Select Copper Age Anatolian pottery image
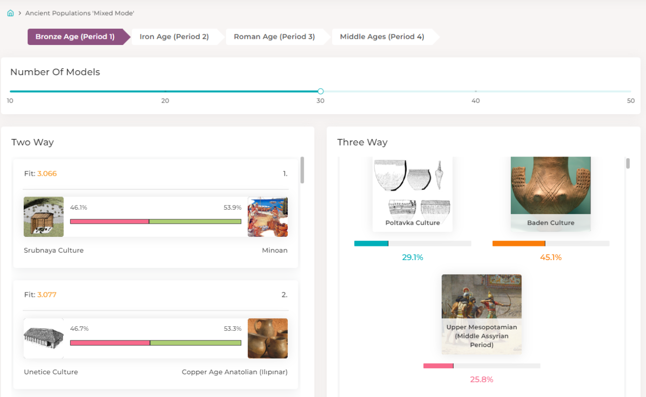Screen dimensions: 646x397 pyautogui.click(x=267, y=338)
